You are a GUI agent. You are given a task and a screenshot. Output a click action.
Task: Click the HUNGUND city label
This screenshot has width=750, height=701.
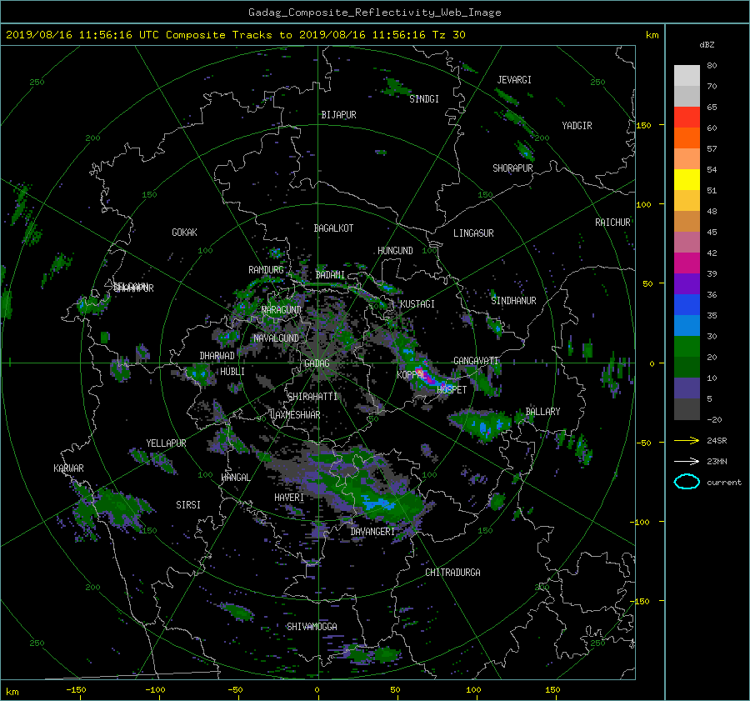pyautogui.click(x=395, y=251)
